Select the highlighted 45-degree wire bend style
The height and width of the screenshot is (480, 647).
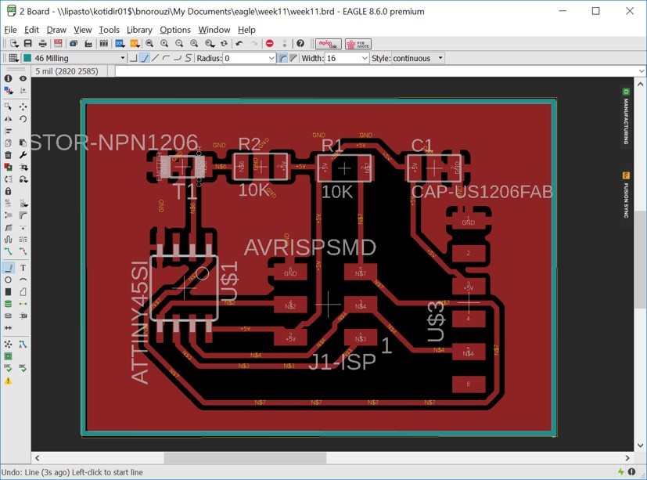point(145,58)
